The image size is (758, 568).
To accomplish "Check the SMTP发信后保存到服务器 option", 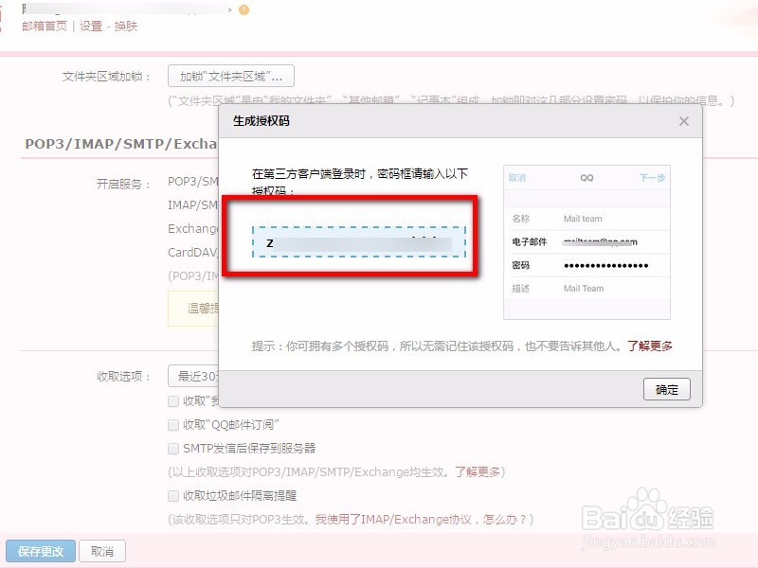I will (172, 448).
